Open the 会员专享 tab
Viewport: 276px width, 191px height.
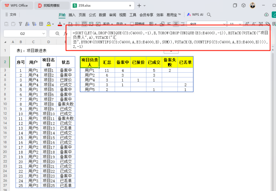coord(146,15)
